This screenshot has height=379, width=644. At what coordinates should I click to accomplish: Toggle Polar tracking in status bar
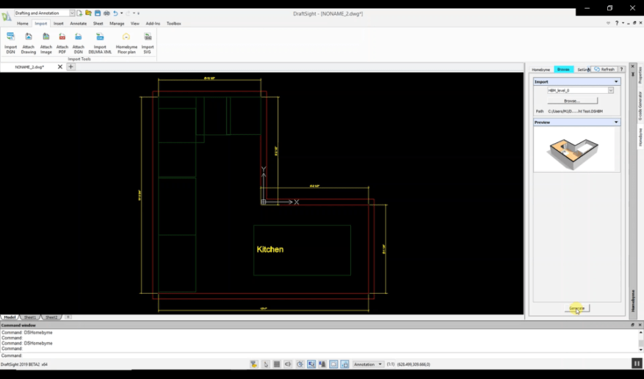[300, 364]
